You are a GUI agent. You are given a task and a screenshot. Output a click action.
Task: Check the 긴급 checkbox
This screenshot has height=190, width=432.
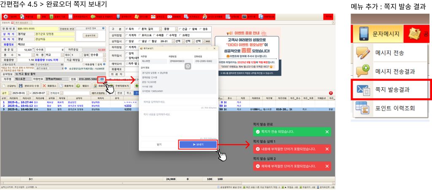[181, 28]
